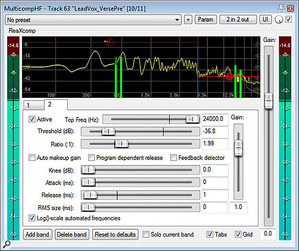
Task: Click the UI button
Action: tap(266, 20)
